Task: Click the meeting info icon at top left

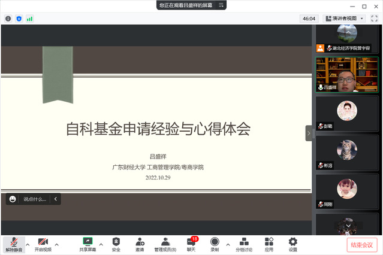Action: 8,19
